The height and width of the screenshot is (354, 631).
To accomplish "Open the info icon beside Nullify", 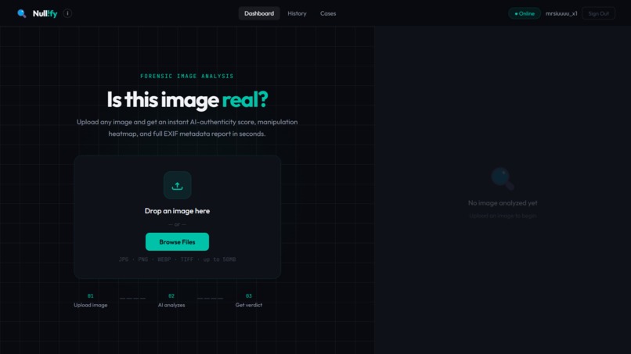I will coord(67,13).
